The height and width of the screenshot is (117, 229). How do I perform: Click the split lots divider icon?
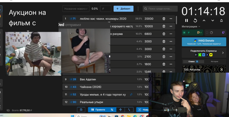pos(120,110)
